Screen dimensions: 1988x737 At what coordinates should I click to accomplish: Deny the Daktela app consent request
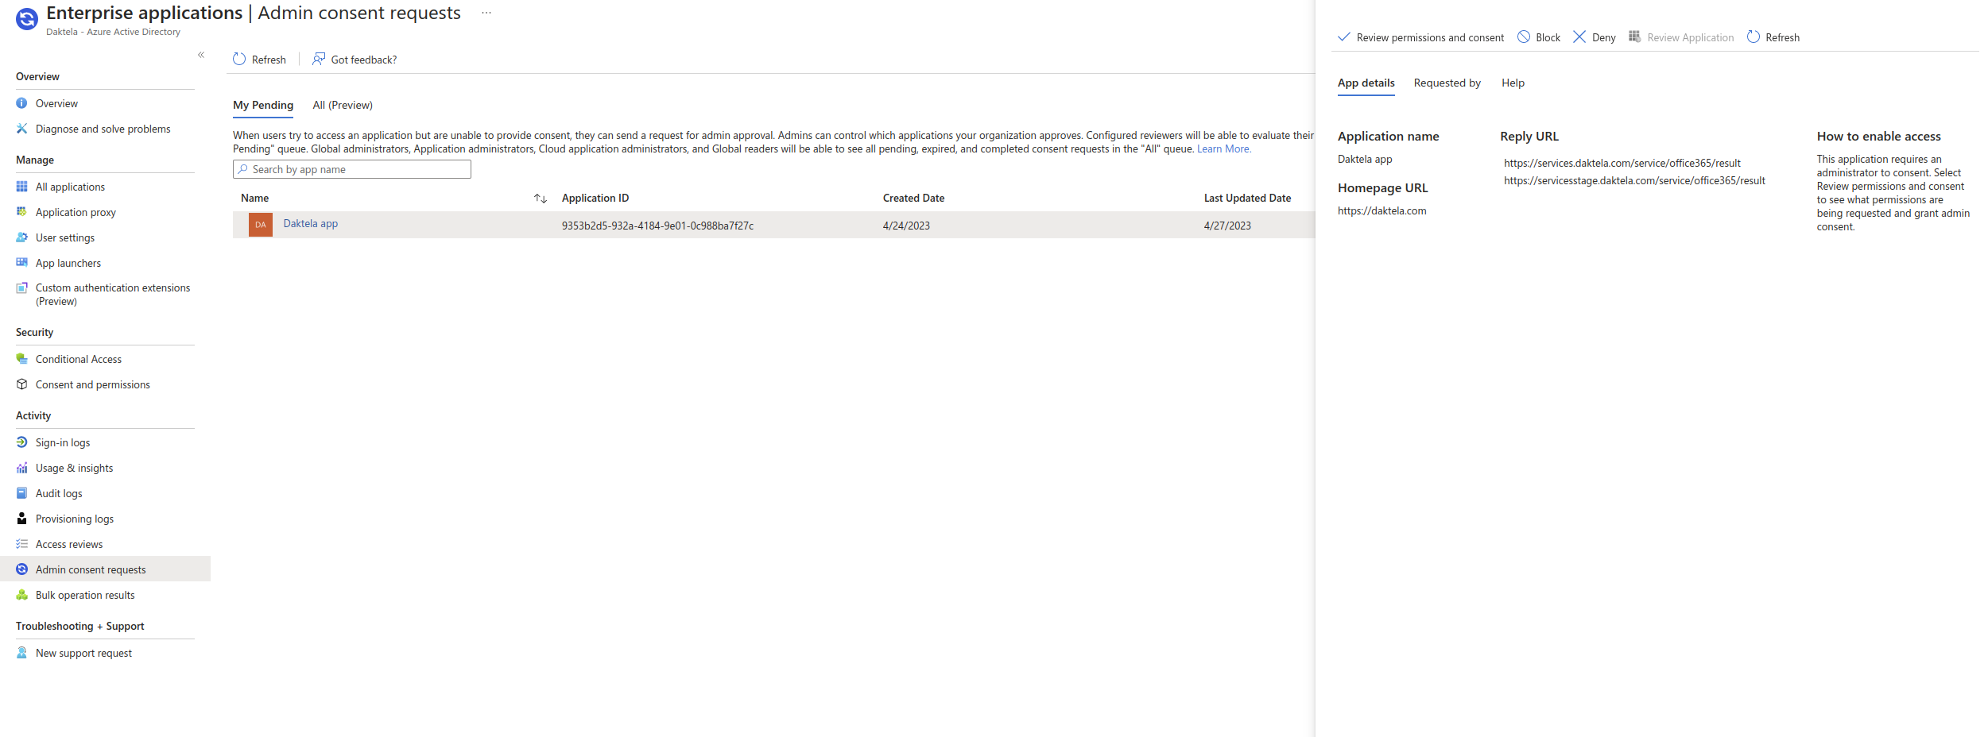tap(1595, 37)
